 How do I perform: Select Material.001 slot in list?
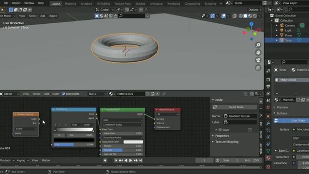tap(292, 80)
